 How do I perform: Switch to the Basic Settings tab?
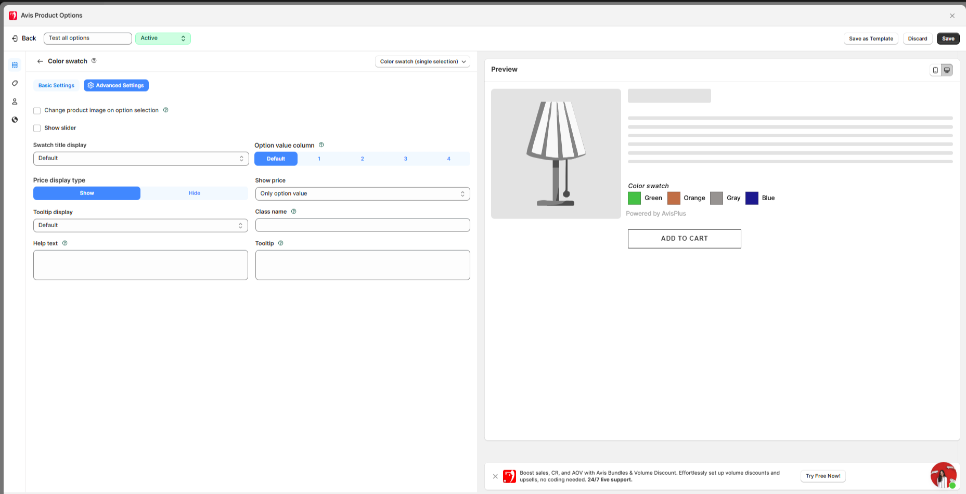[56, 85]
